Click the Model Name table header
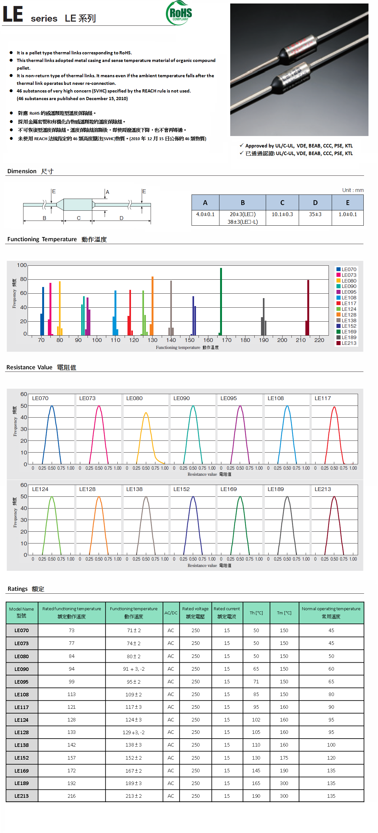Image resolution: width=378 pixels, height=833 pixels. (22, 612)
